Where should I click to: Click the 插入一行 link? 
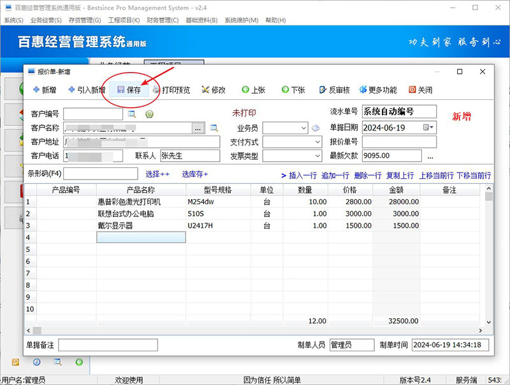pos(302,176)
